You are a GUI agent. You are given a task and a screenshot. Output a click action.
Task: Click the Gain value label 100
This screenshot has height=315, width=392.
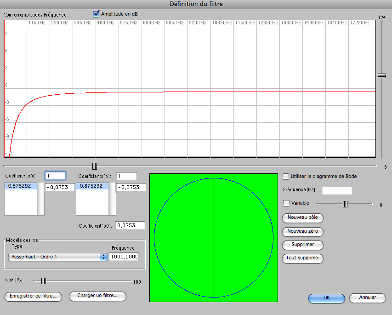click(x=137, y=282)
